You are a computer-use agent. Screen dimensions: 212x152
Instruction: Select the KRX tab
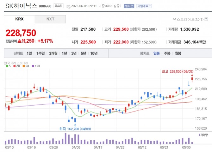coord(19,19)
